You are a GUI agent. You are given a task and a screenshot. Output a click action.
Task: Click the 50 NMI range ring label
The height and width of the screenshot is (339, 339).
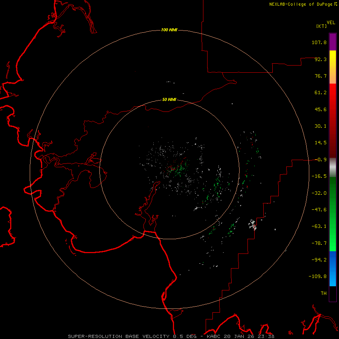[169, 100]
